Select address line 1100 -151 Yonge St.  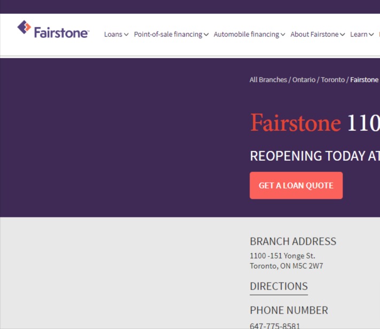tap(283, 256)
